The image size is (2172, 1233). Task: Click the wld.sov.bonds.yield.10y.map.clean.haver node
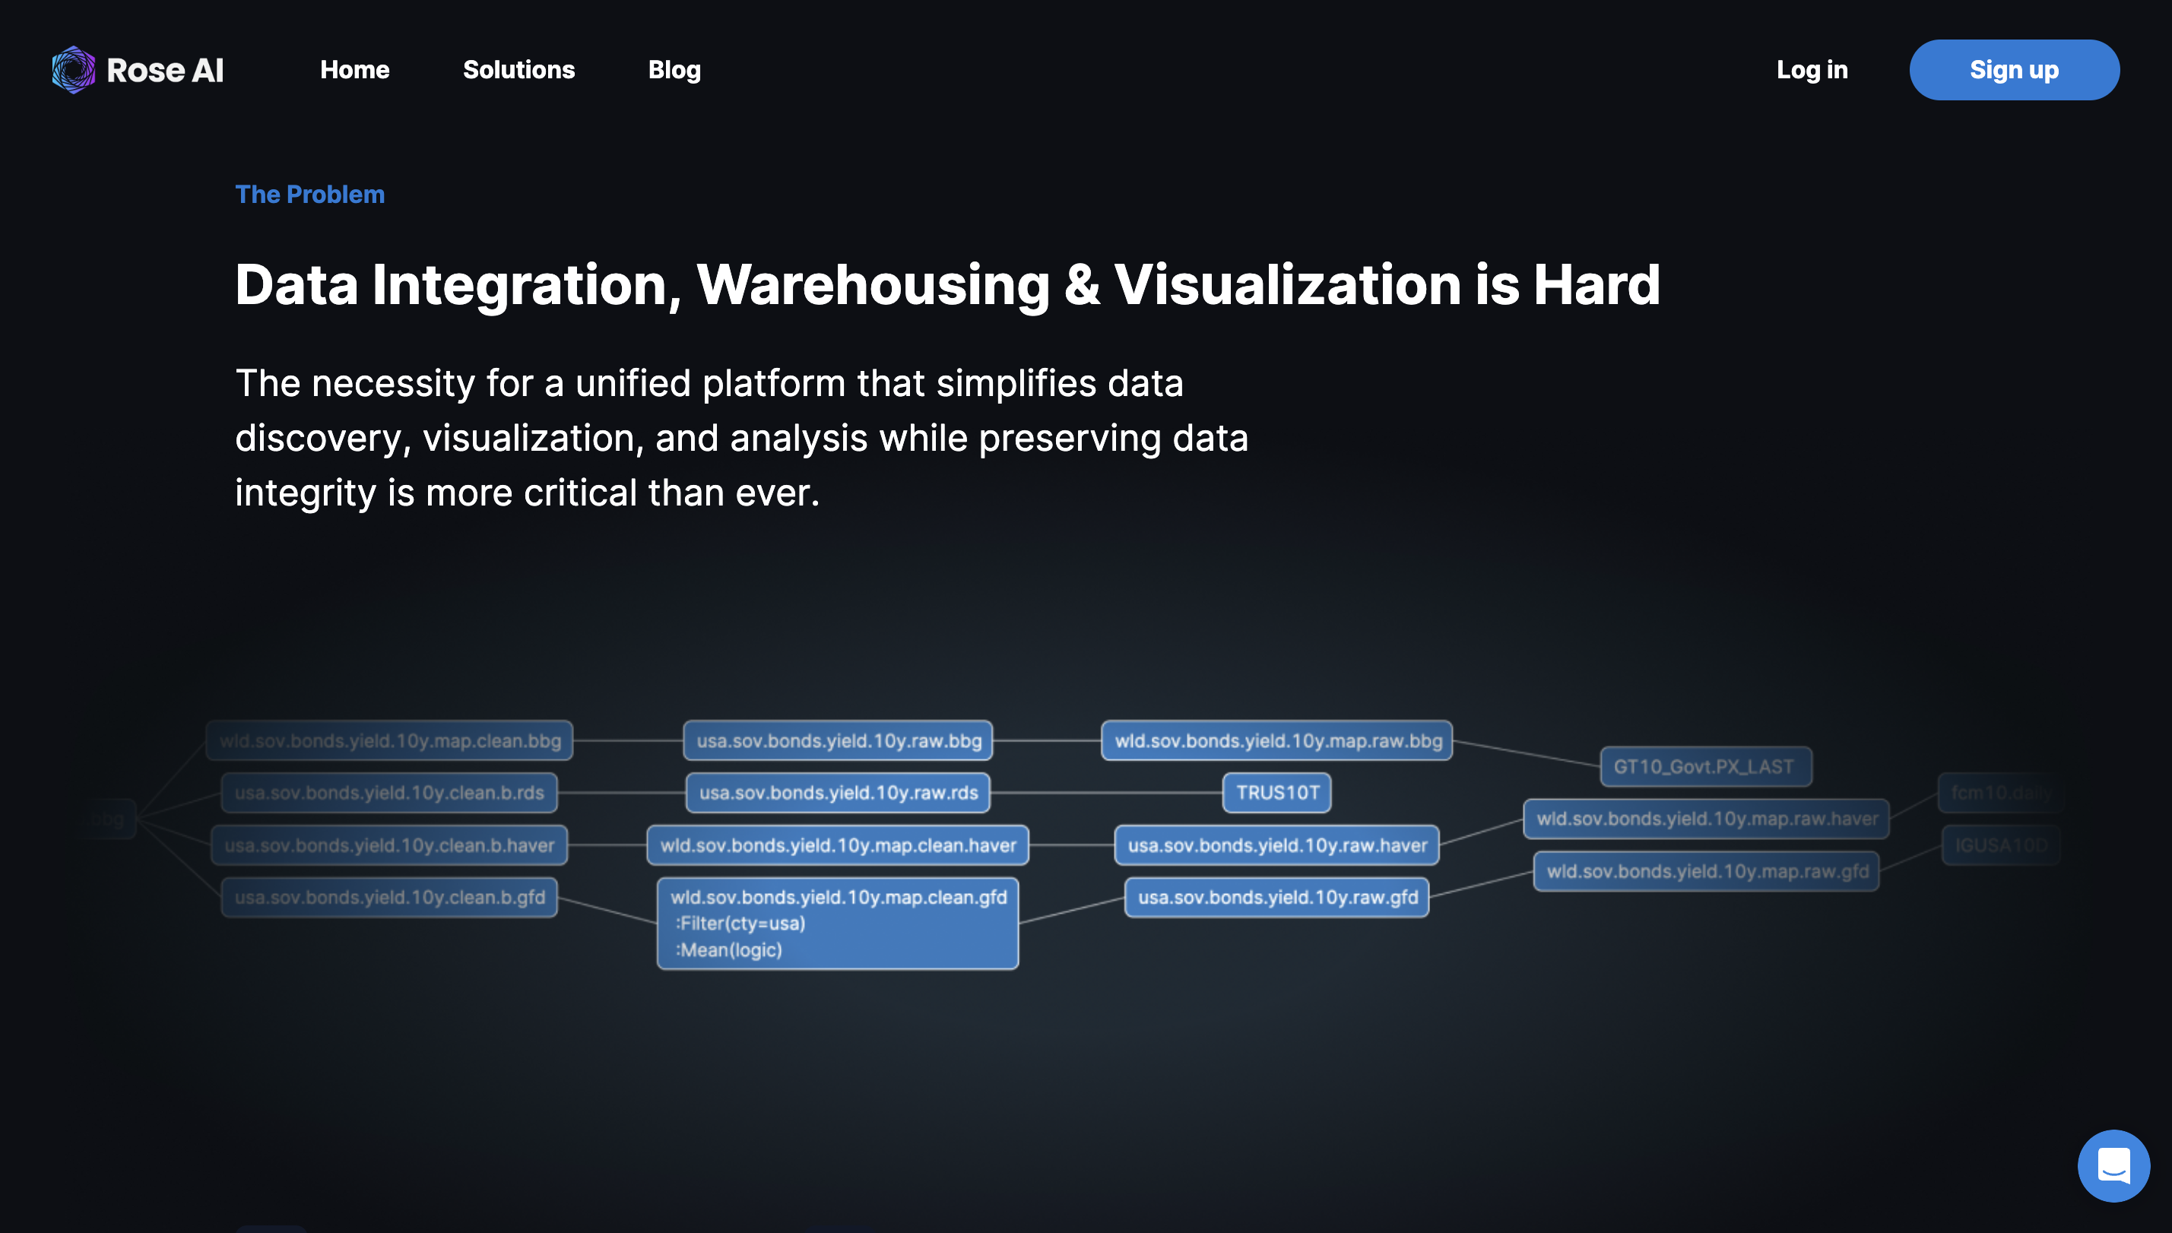838,845
